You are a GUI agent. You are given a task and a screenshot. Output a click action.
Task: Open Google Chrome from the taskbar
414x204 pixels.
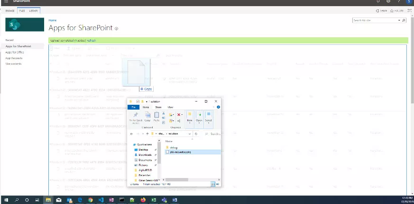pos(90,200)
